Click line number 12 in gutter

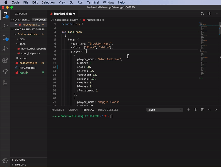[x=54, y=67]
